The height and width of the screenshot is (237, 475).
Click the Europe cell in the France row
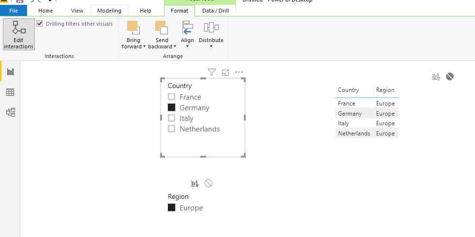386,104
